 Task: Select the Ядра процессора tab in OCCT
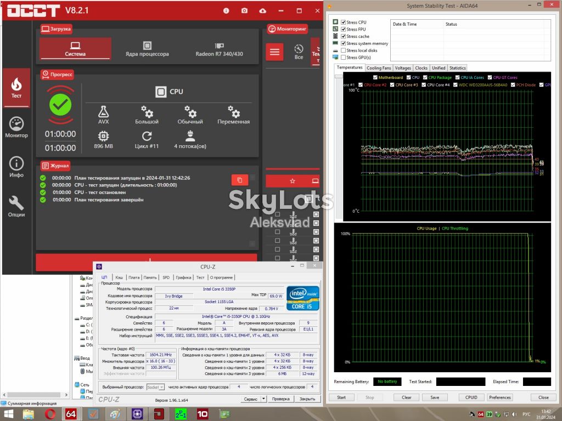point(147,49)
